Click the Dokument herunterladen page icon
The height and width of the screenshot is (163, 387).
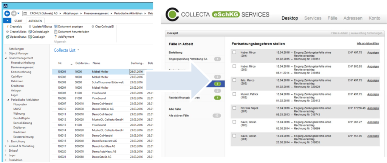click(56, 32)
